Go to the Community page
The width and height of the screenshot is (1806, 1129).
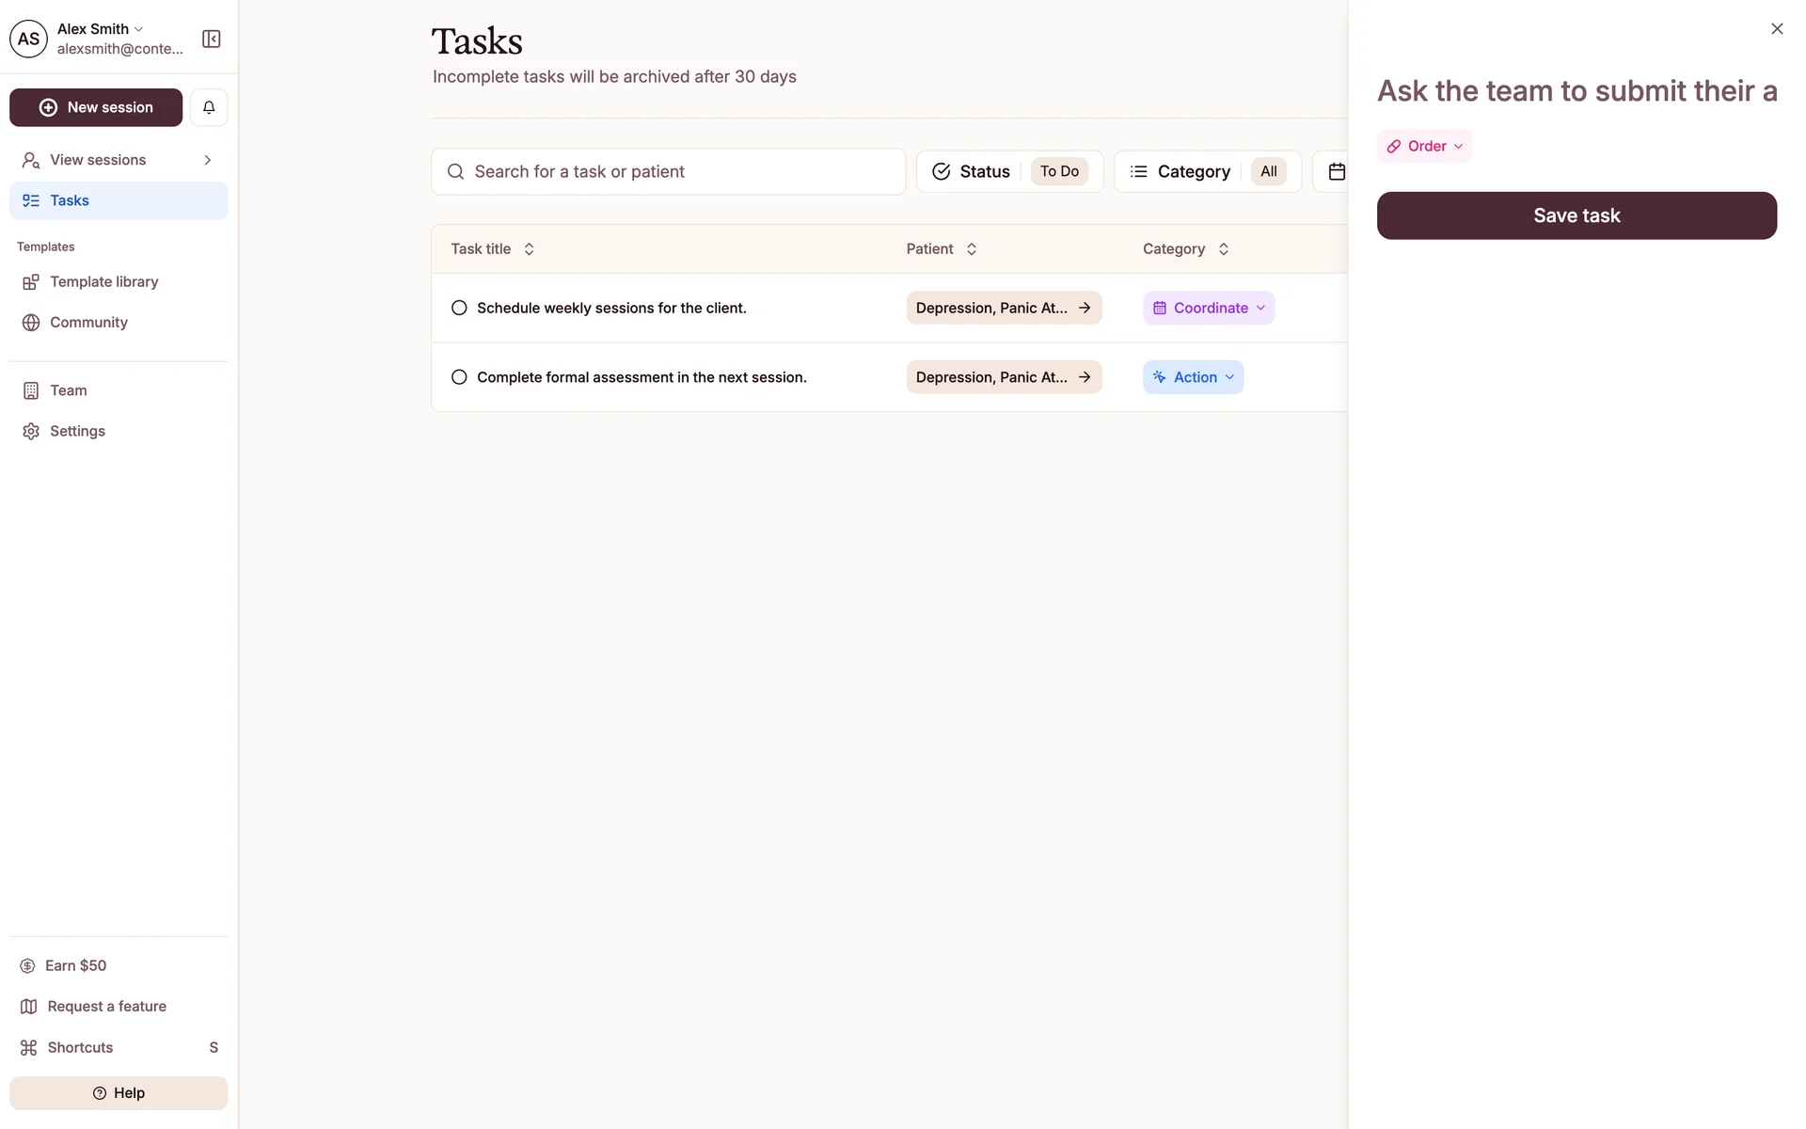pyautogui.click(x=88, y=322)
